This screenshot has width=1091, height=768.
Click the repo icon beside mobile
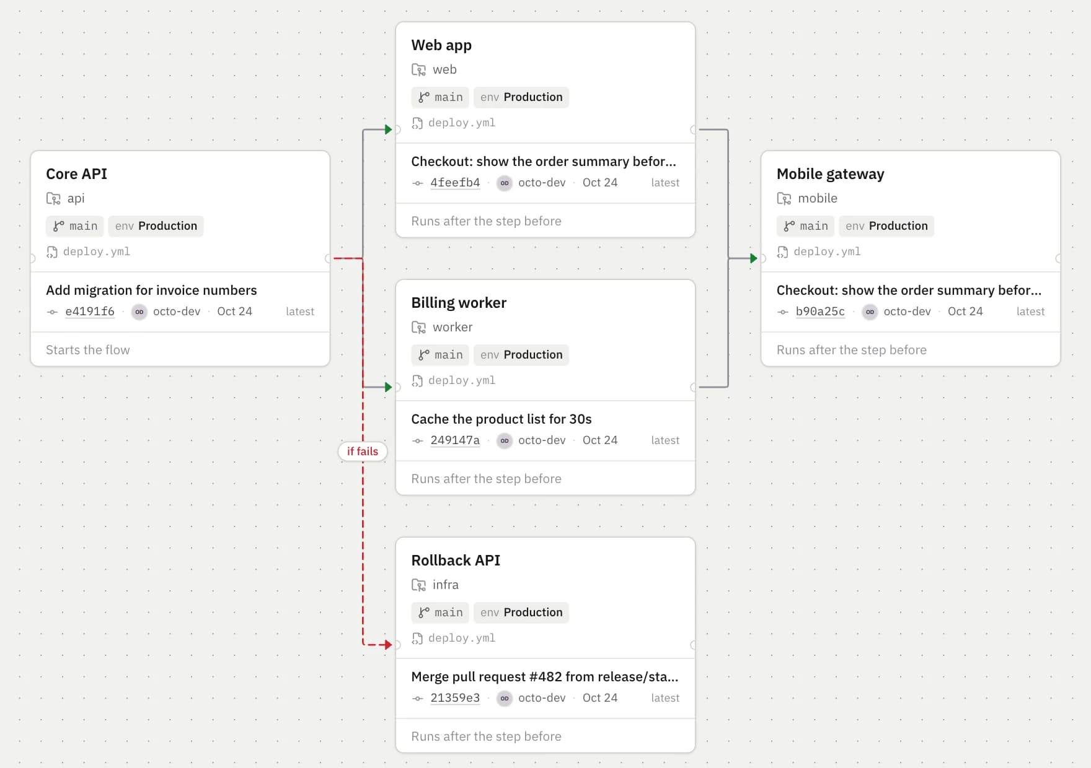click(784, 199)
